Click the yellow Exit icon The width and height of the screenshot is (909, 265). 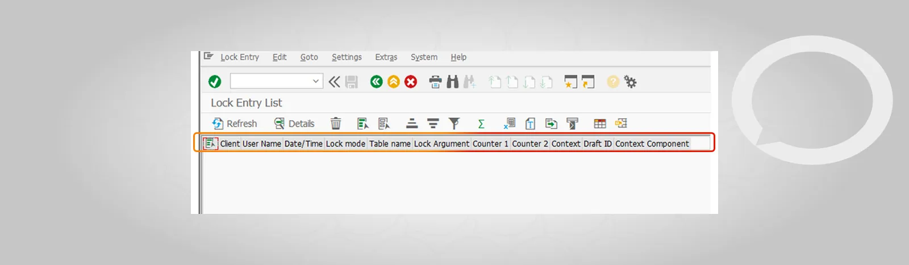coord(394,82)
